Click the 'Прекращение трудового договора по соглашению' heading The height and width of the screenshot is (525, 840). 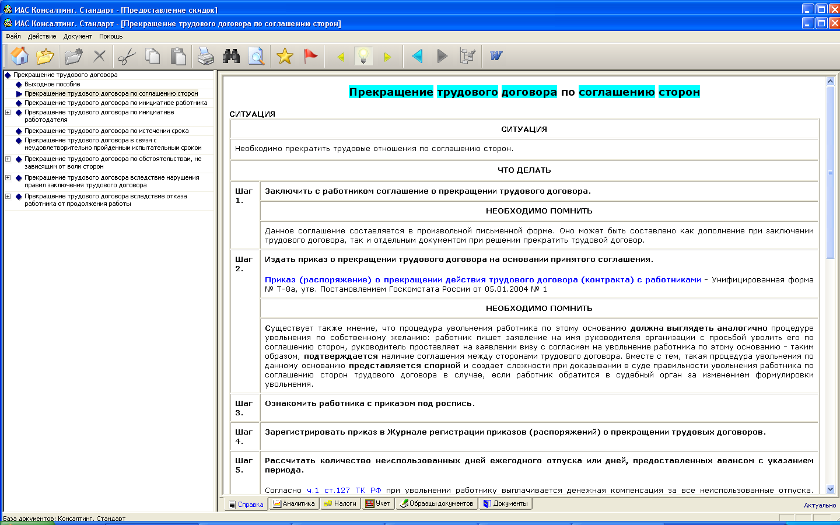[x=524, y=92]
